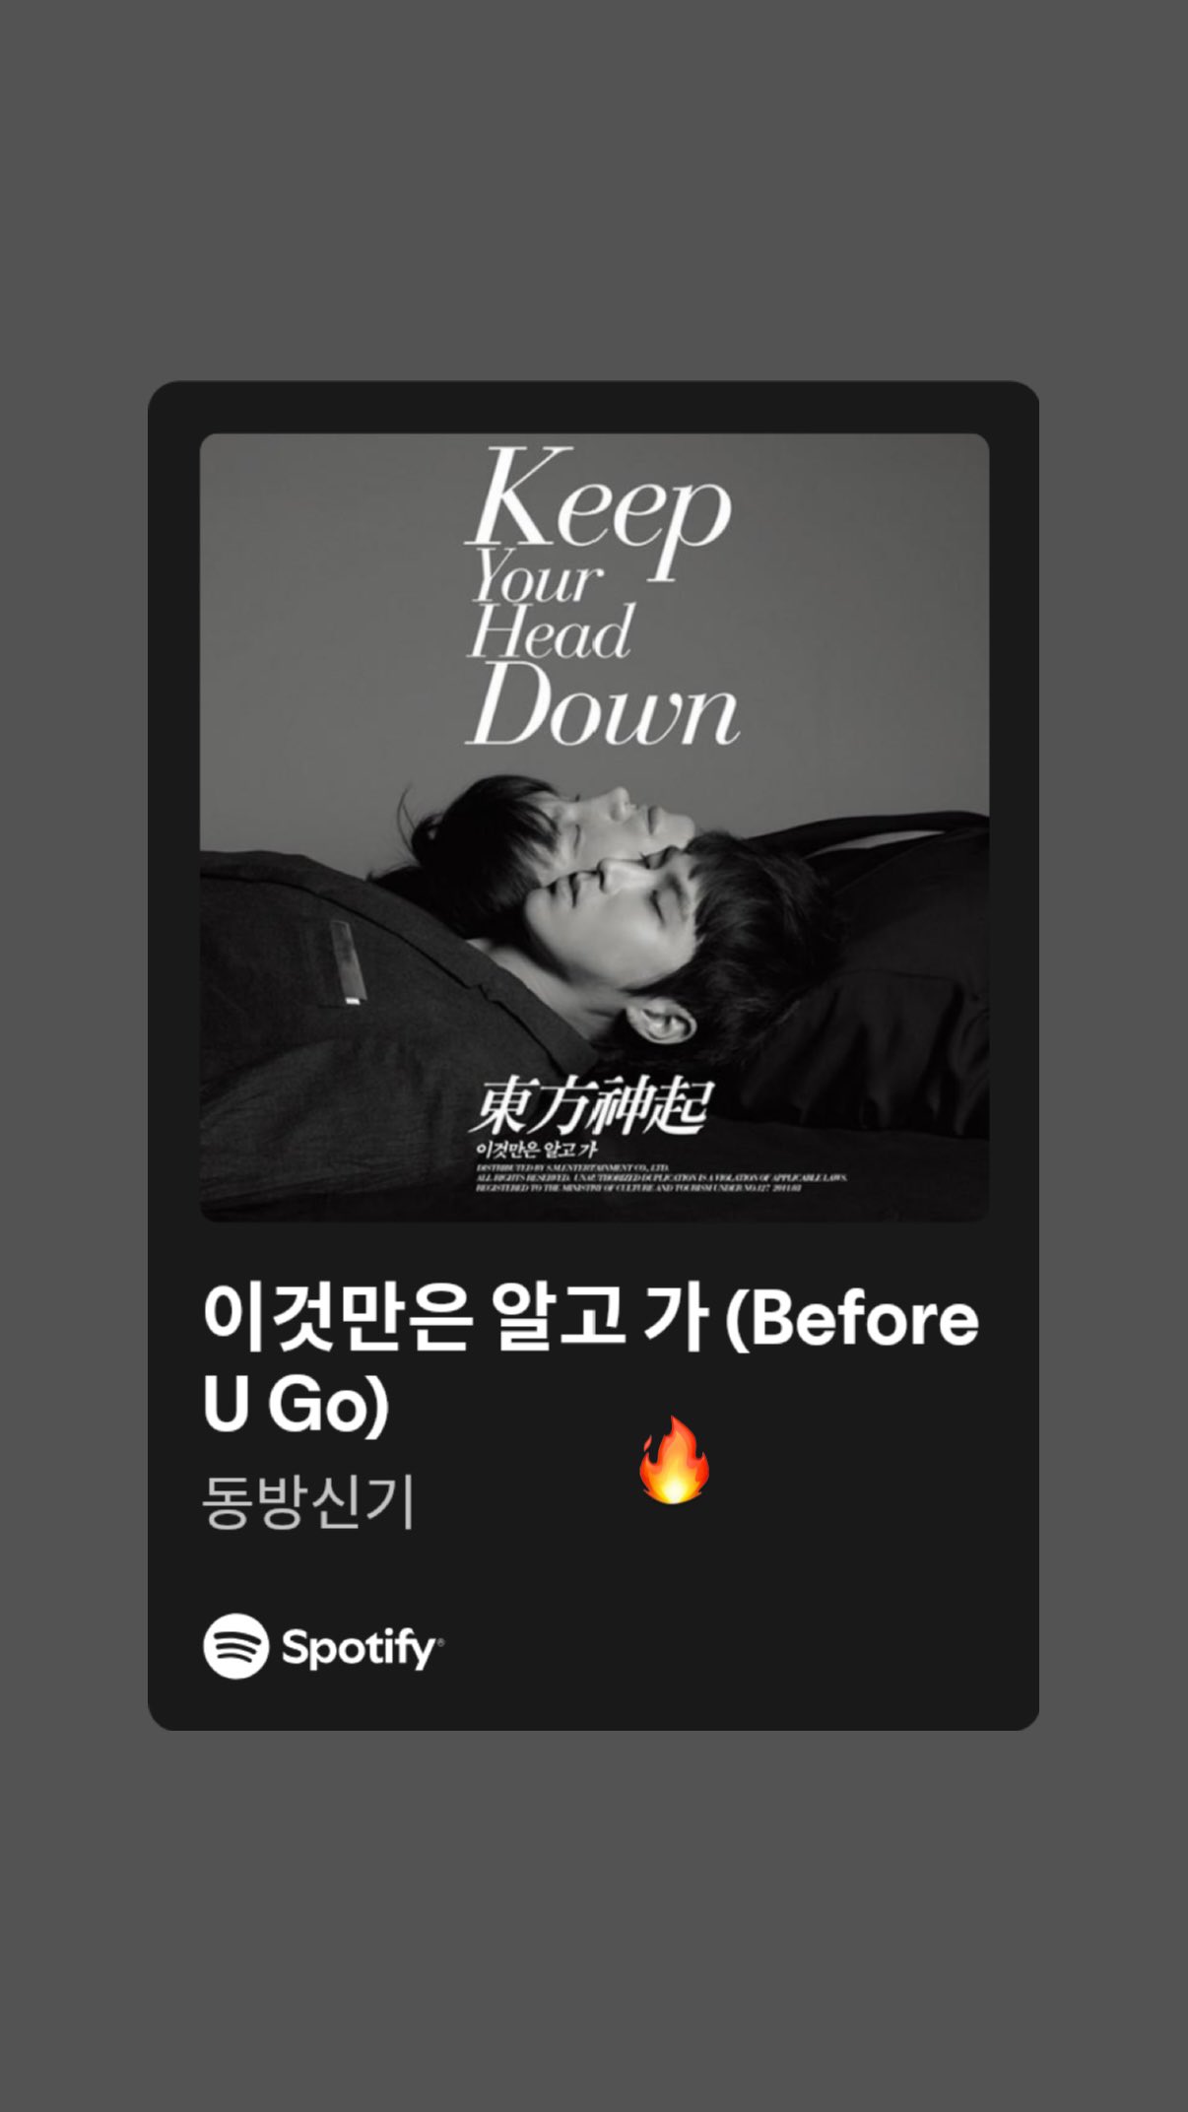Click the gray background above the card
The image size is (1188, 2112).
[594, 187]
